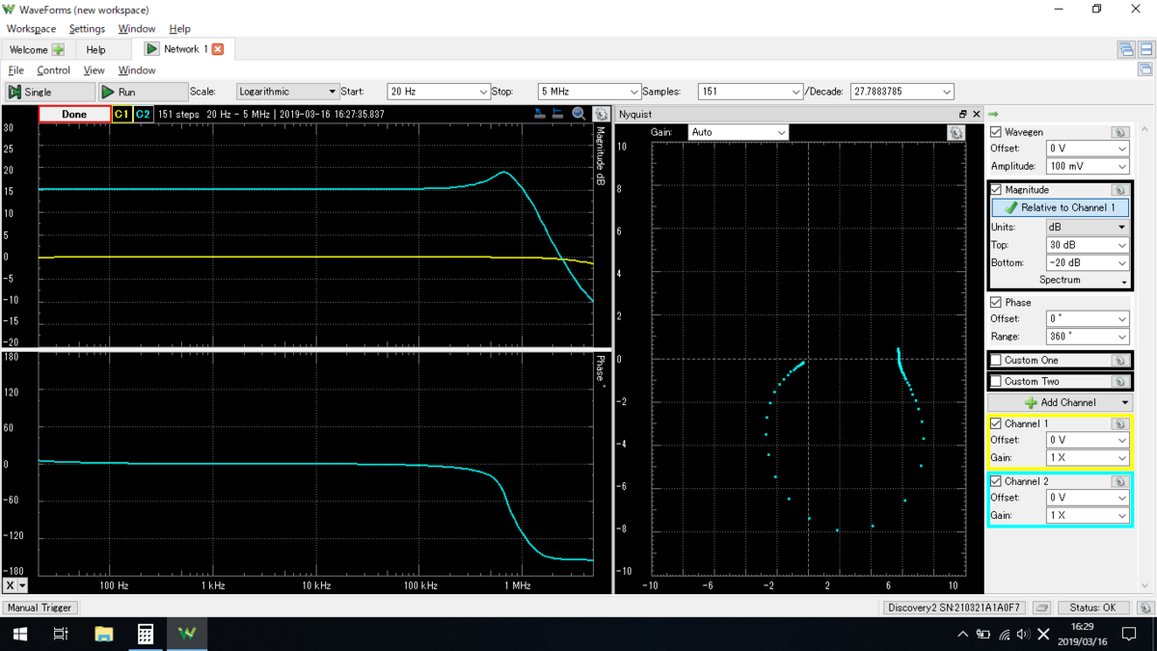Open Control menu
Viewport: 1157px width, 651px height.
[x=53, y=70]
